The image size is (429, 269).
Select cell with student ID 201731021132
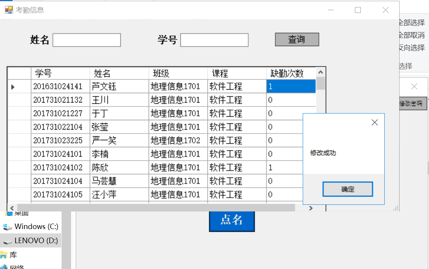click(x=60, y=100)
